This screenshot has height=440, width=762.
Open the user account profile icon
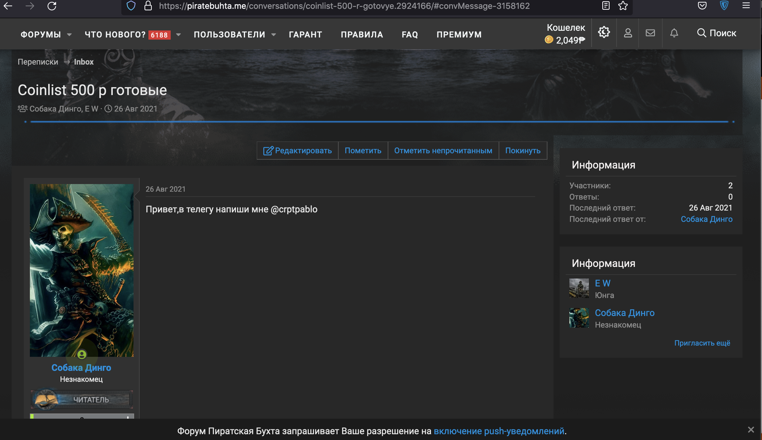(x=628, y=33)
